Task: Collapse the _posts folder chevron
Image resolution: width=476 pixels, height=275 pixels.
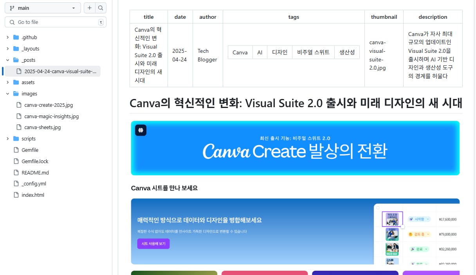Action: (x=7, y=60)
